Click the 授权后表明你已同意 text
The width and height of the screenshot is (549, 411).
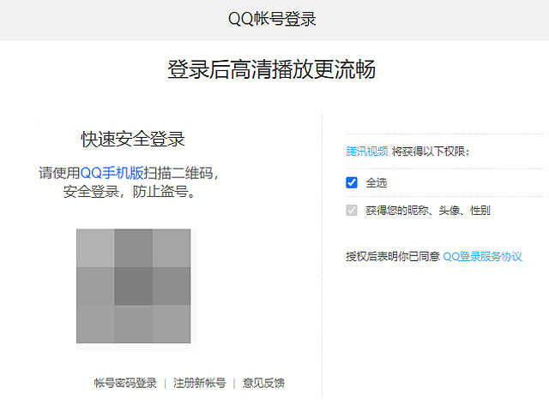coord(393,257)
